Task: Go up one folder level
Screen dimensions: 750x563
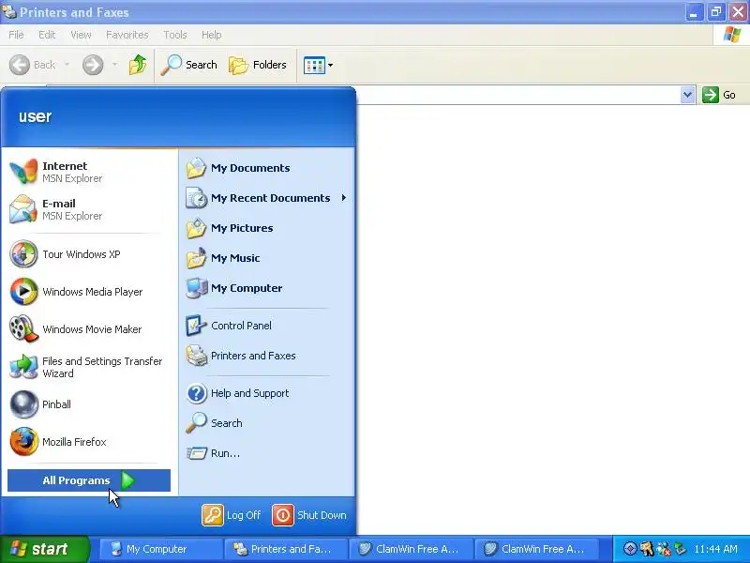Action: (x=138, y=65)
